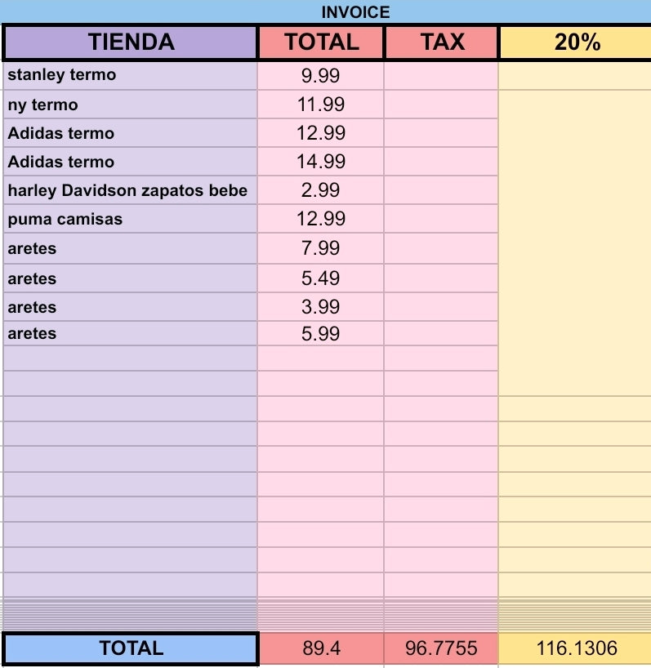Image resolution: width=651 pixels, height=668 pixels.
Task: Select the 20% header cell
Action: coord(575,42)
